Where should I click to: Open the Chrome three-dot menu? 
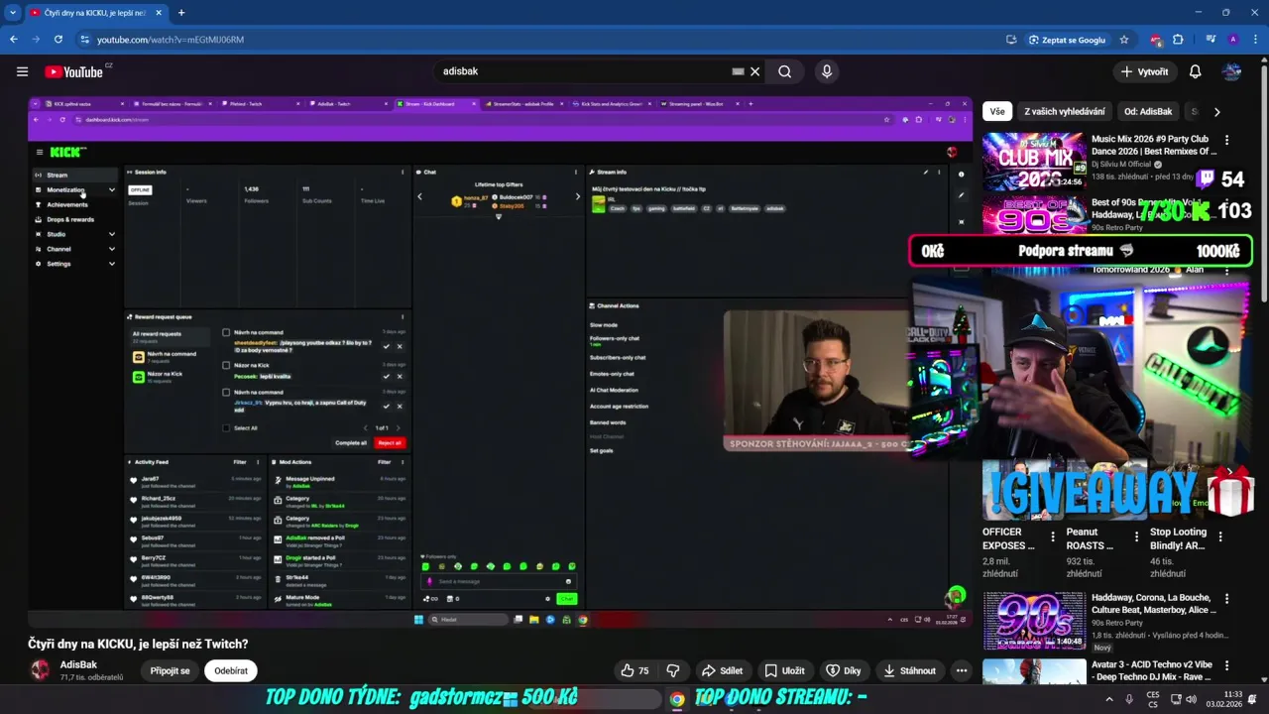click(x=1254, y=40)
